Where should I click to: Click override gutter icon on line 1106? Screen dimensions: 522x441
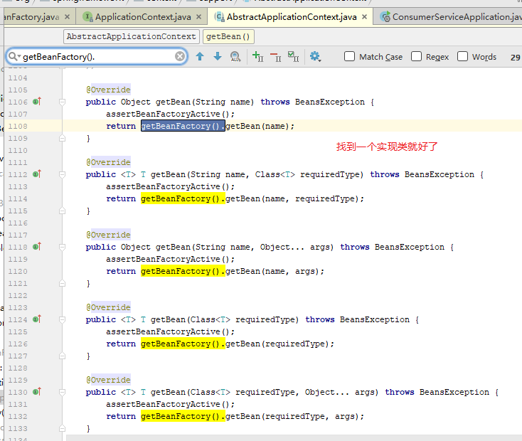37,101
